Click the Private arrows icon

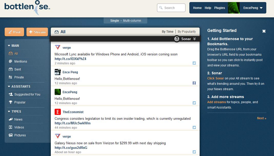pos(11,77)
